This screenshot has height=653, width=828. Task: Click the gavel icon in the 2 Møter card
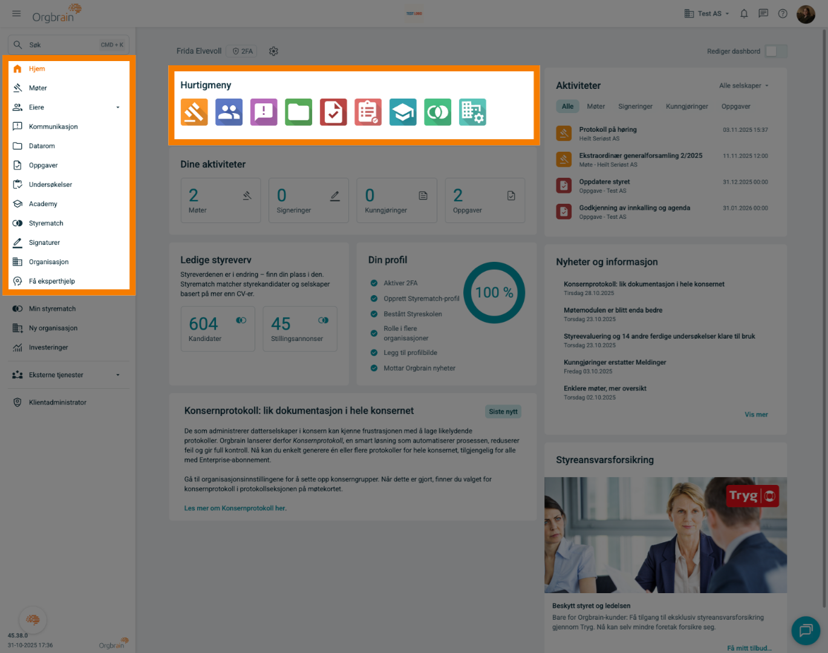(247, 195)
